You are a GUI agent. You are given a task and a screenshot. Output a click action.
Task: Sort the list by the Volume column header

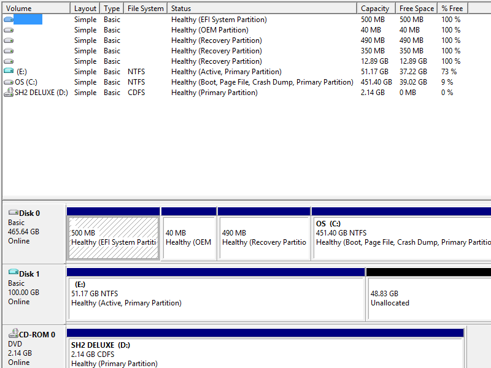coord(36,9)
